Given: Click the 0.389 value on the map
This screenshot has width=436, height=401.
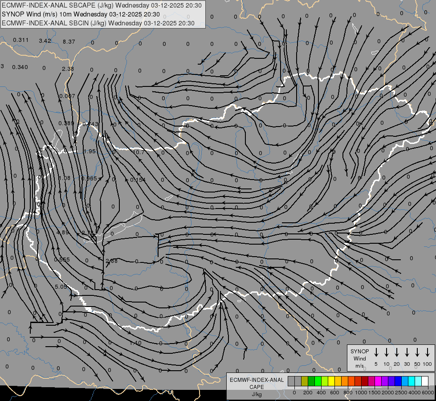Looking at the screenshot, I should coord(66,123).
